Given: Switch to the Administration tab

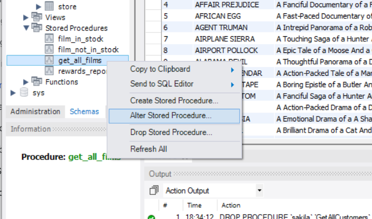Looking at the screenshot, I should pyautogui.click(x=35, y=112).
